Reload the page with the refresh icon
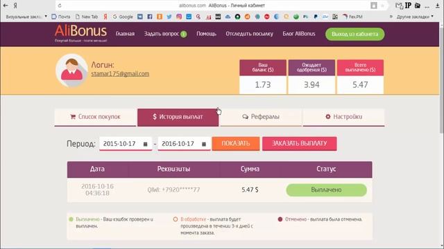Viewport: 444px width, 249px height. (x=60, y=6)
